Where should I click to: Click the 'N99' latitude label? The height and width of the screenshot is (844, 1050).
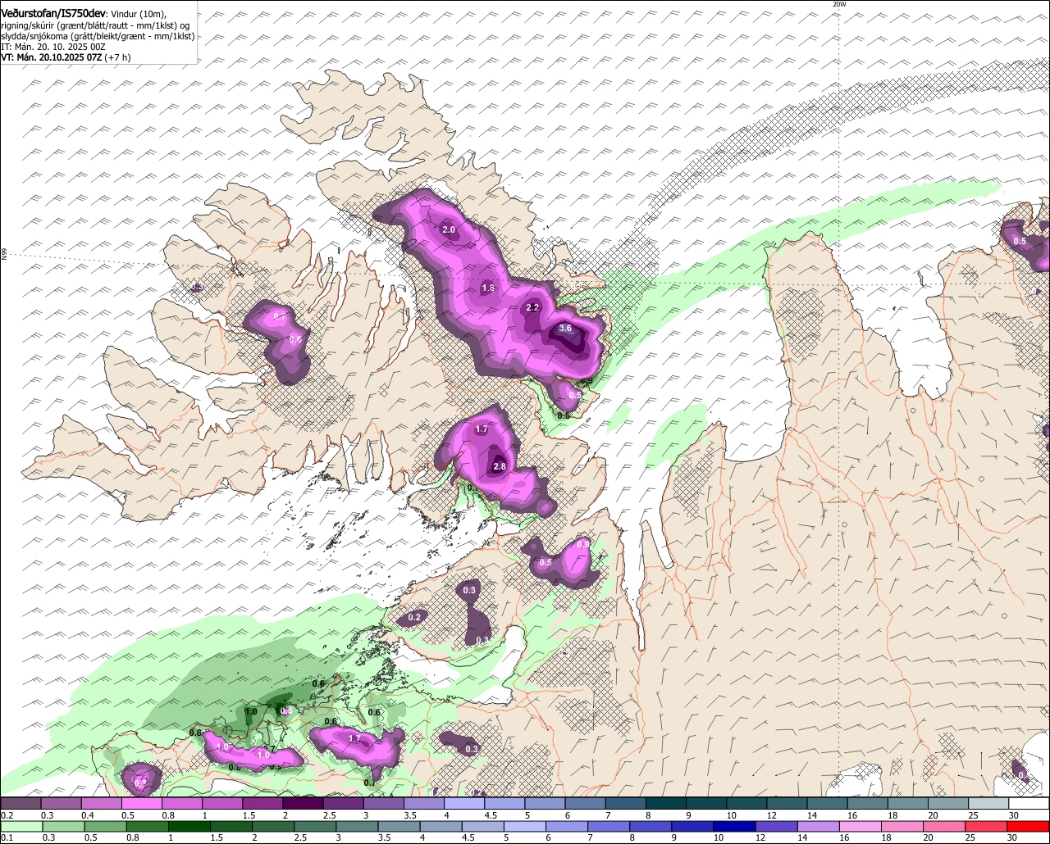[x=4, y=255]
